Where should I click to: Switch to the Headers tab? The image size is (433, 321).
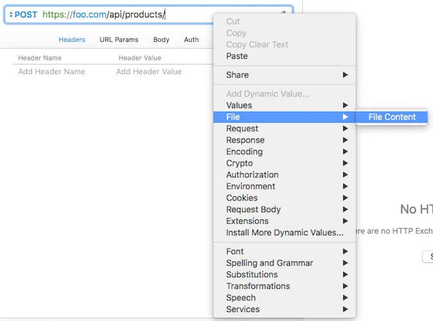(x=72, y=39)
